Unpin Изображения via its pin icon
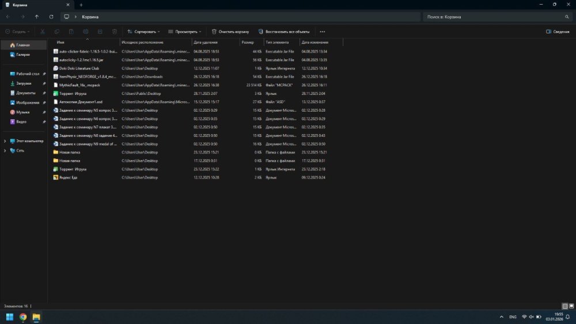Image resolution: width=576 pixels, height=324 pixels. 44,102
